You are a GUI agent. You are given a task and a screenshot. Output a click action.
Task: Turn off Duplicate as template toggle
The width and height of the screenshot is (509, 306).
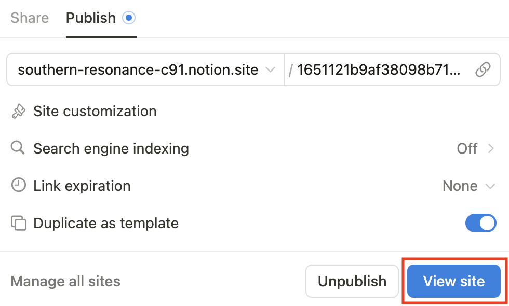click(480, 224)
